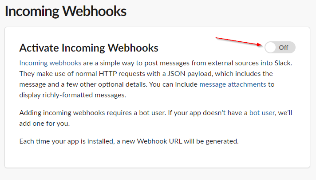Click the "add one for you." text
Image resolution: width=316 pixels, height=180 pixels.
(44, 123)
